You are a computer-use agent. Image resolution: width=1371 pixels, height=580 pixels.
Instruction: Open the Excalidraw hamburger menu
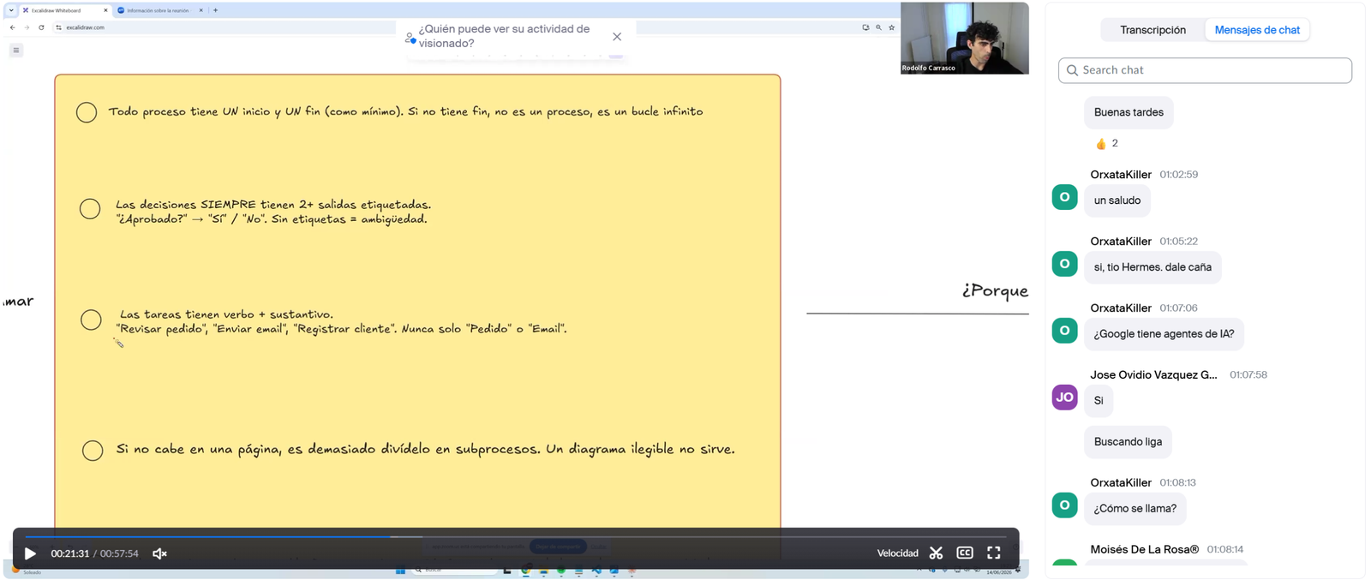(15, 51)
